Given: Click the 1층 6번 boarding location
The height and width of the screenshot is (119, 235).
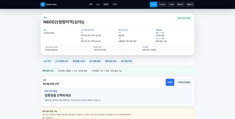Looking at the screenshot, I should click(x=121, y=36).
